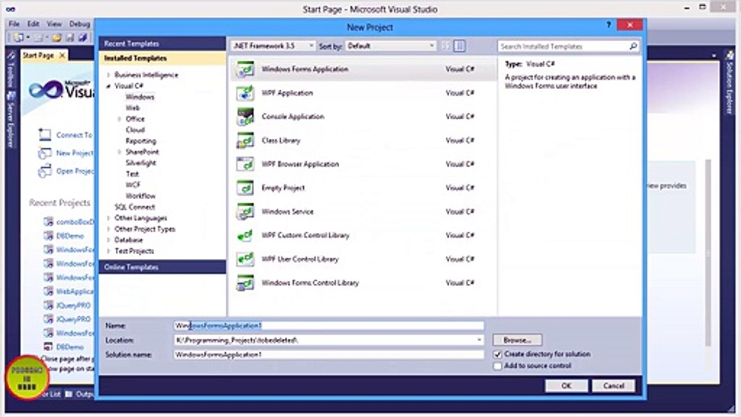Select Workflow under Visual C#
Image resolution: width=741 pixels, height=417 pixels.
click(141, 196)
